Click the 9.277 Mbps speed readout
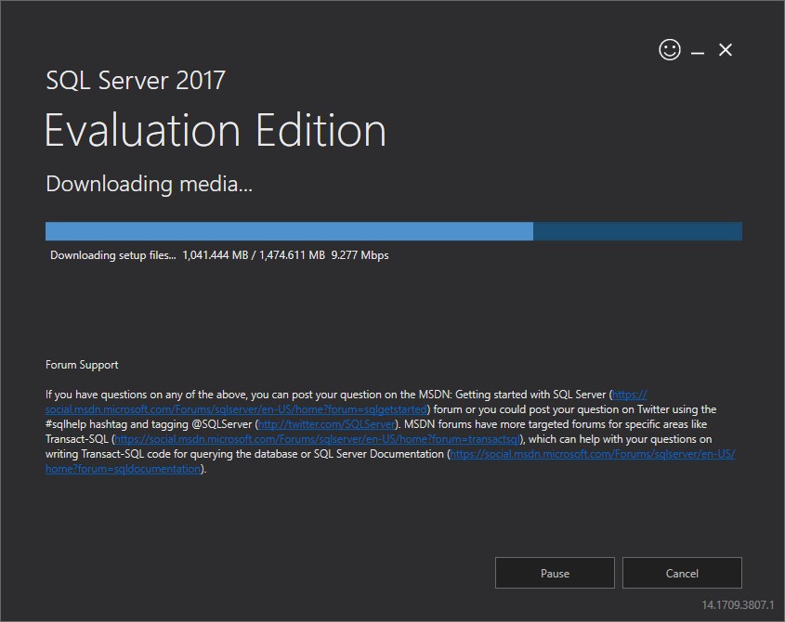This screenshot has width=785, height=622. coord(360,255)
